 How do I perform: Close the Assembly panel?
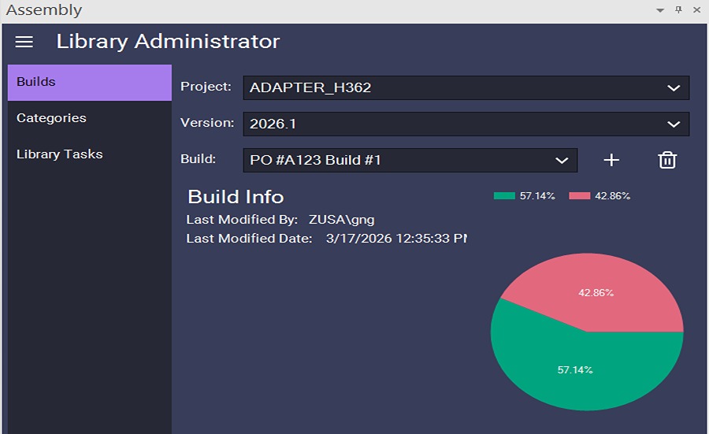coord(696,10)
